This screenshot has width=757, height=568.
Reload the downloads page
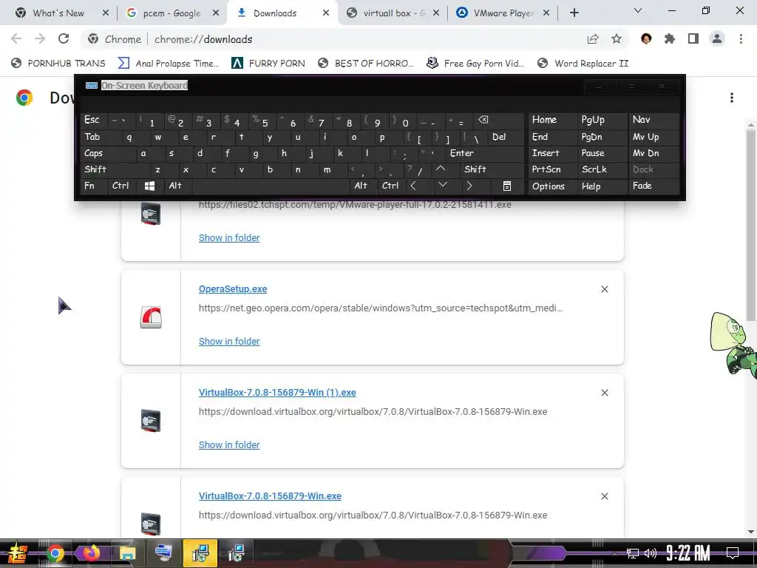(64, 38)
